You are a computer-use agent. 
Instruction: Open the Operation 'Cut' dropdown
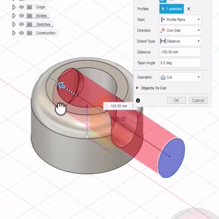(x=180, y=77)
